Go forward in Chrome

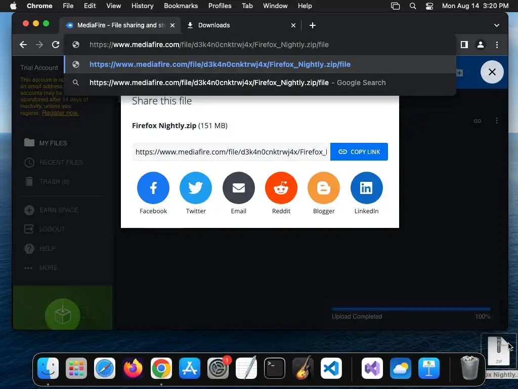point(39,45)
